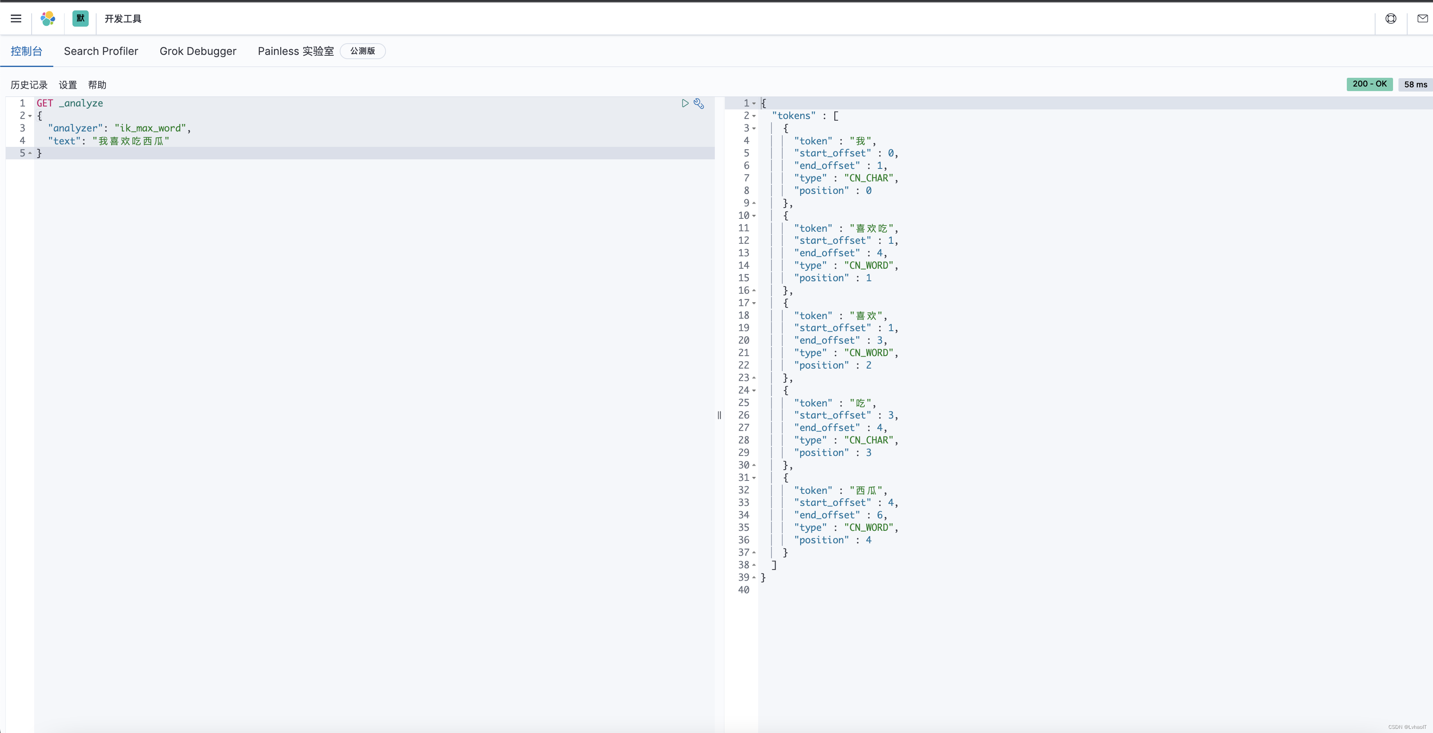Click the 200 - OK status badge

coord(1370,84)
